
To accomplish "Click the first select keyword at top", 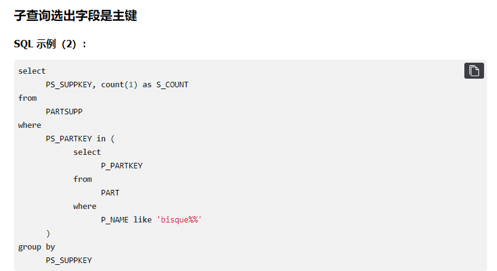I will (32, 71).
